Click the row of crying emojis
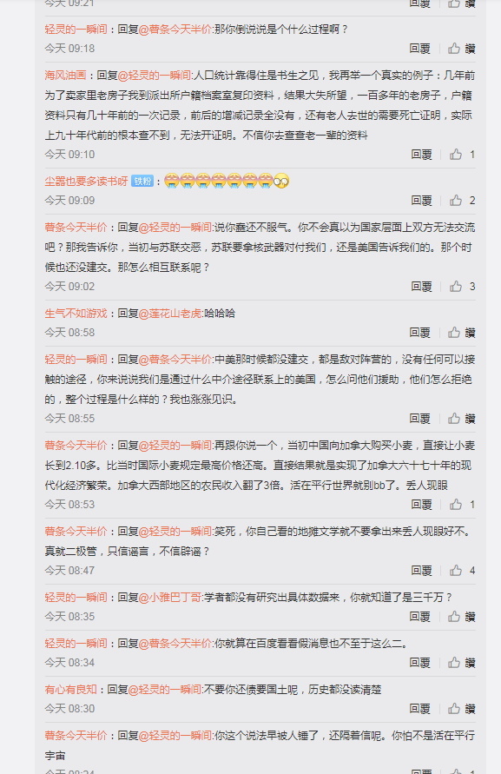This screenshot has width=501, height=774. coord(227,181)
